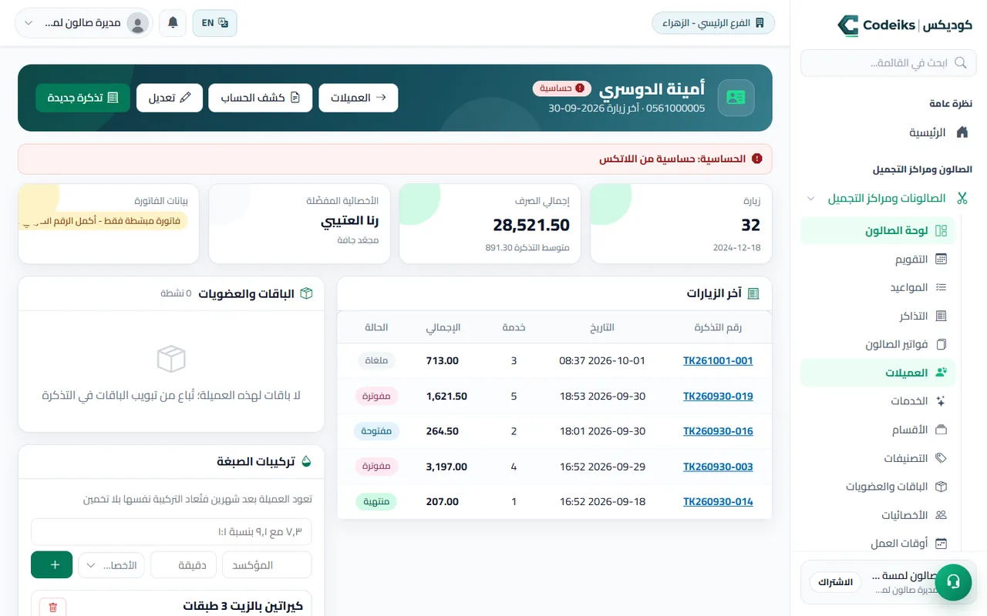987x616 pixels.
Task: Click the list icon next to المواعيد
Action: [x=941, y=287]
